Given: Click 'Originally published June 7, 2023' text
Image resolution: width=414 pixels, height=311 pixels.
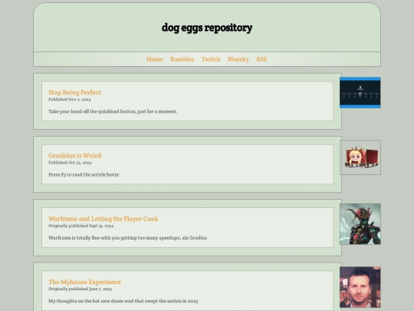Looking at the screenshot, I should [x=80, y=289].
